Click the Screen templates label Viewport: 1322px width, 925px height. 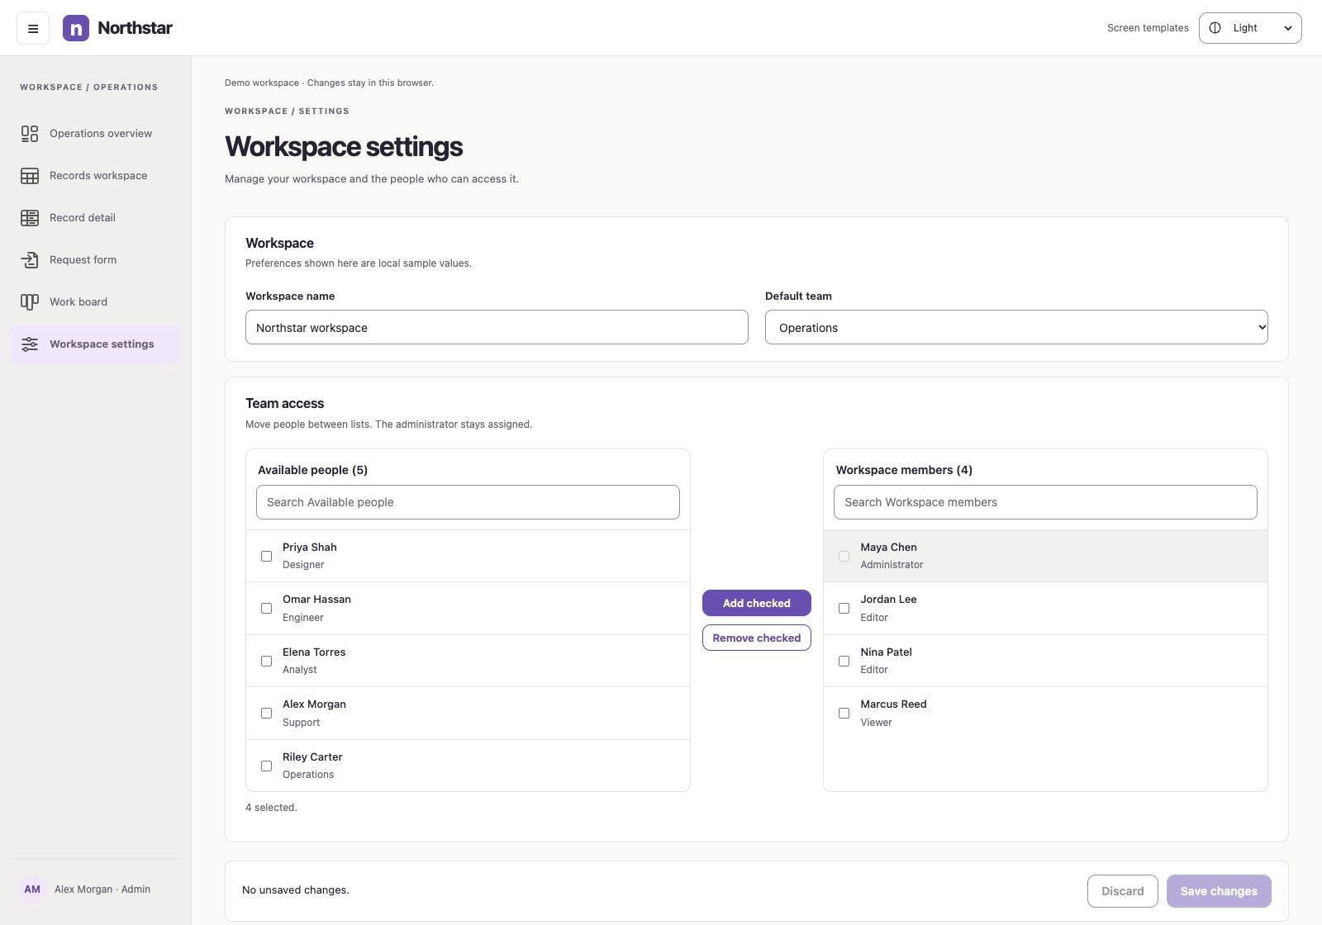(1148, 28)
